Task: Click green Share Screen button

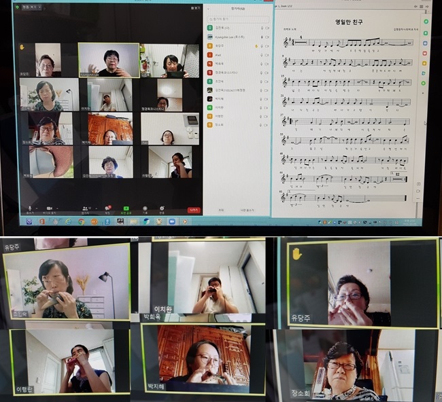Action: (x=126, y=206)
